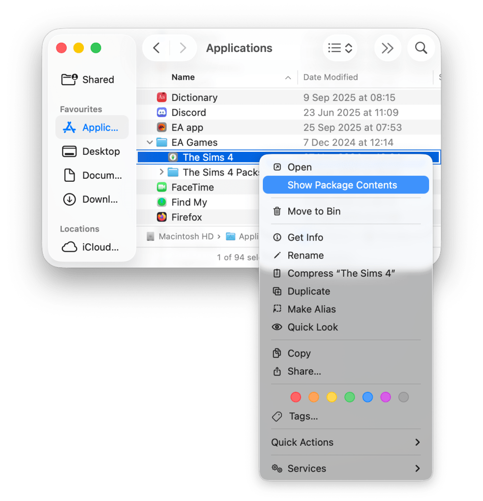
Task: Click the Discord app icon
Action: 161,113
